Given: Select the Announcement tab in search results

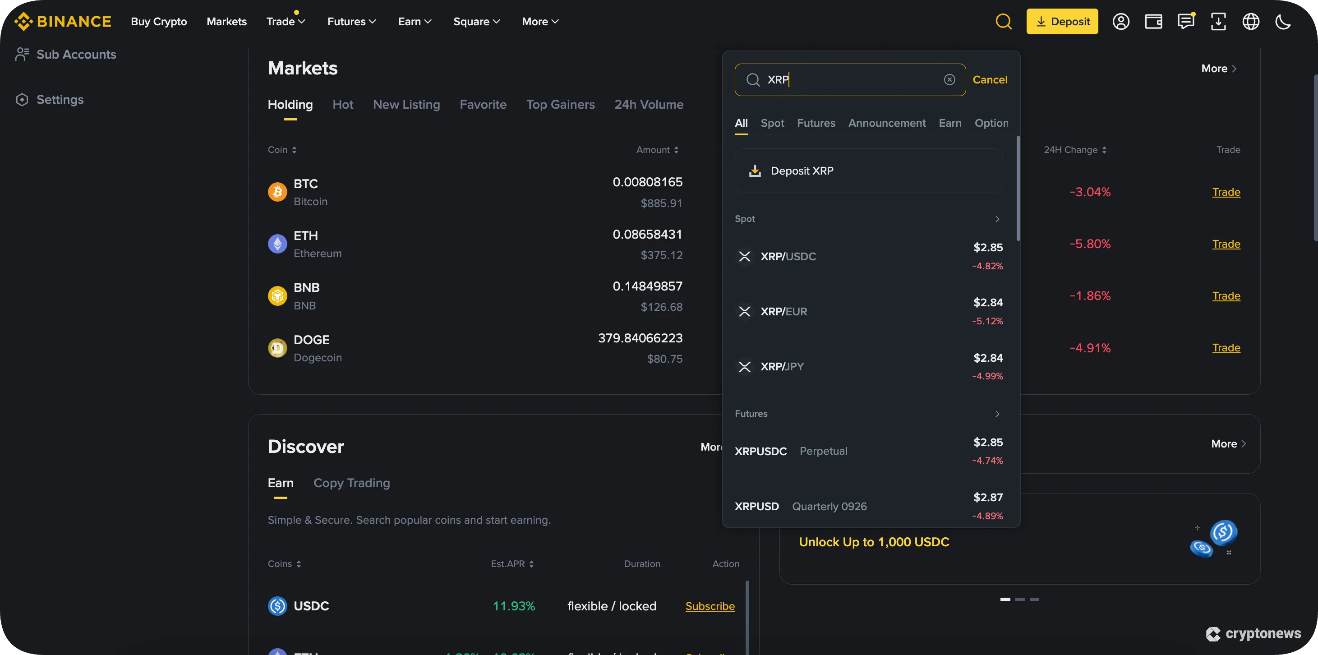Looking at the screenshot, I should (887, 123).
